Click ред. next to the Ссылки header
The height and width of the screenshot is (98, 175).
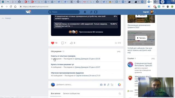pyautogui.click(x=153, y=59)
